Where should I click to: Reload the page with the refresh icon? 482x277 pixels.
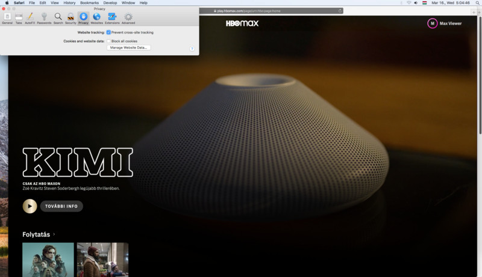pos(340,11)
